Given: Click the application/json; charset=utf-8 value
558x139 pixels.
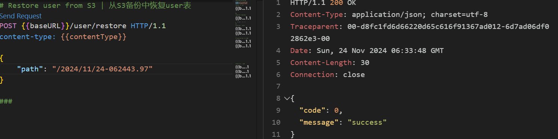Looking at the screenshot, I should [420, 15].
